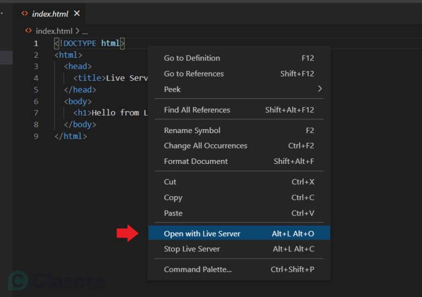Click the closing </head> tag
This screenshot has width=422, height=297.
[x=80, y=90]
